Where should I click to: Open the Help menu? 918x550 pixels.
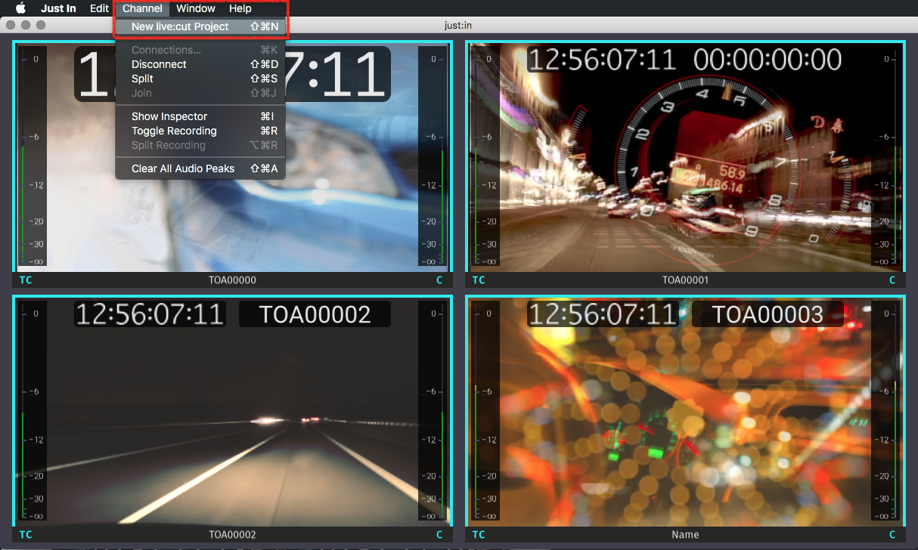pos(240,8)
